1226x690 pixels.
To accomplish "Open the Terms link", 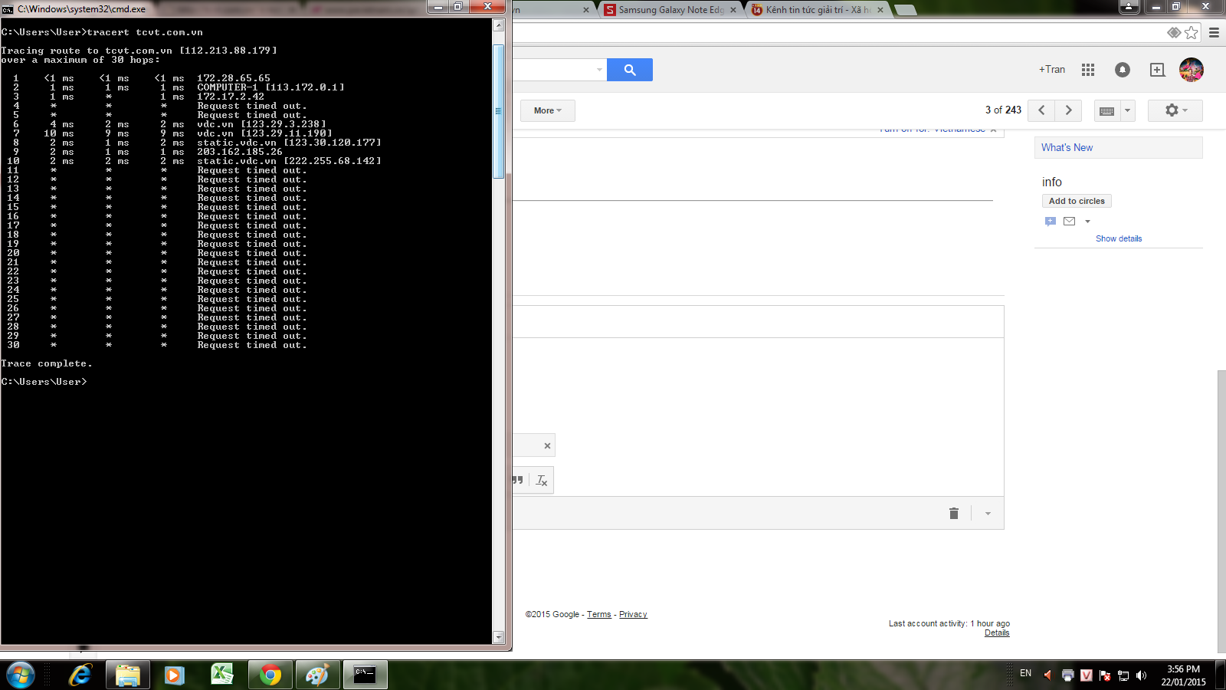I will [x=598, y=614].
